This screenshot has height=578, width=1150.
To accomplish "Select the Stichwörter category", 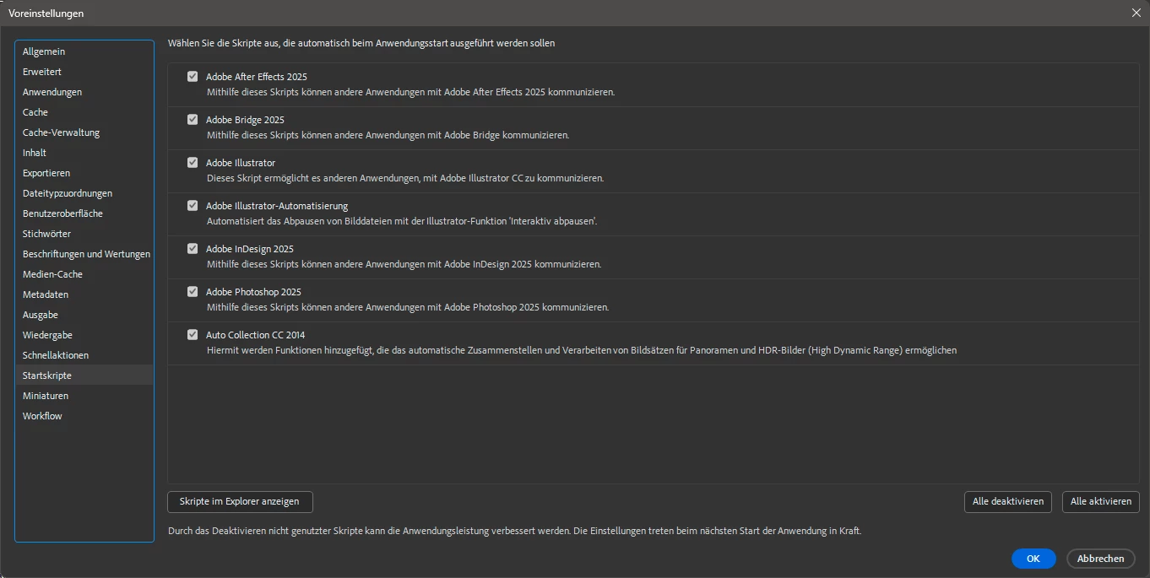I will tap(84, 234).
